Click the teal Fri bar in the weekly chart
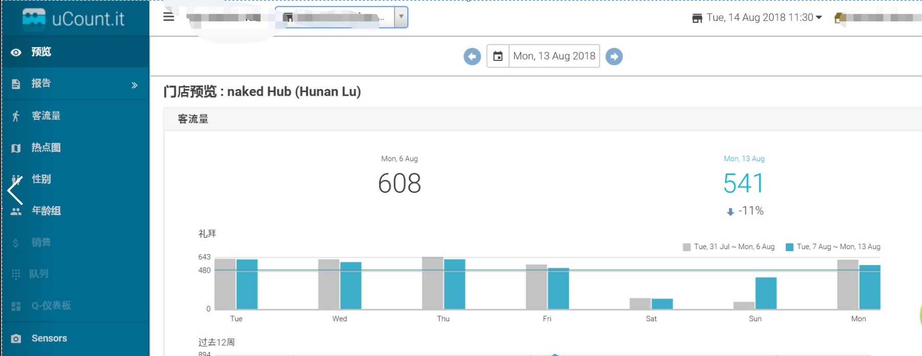This screenshot has width=922, height=356. 558,288
